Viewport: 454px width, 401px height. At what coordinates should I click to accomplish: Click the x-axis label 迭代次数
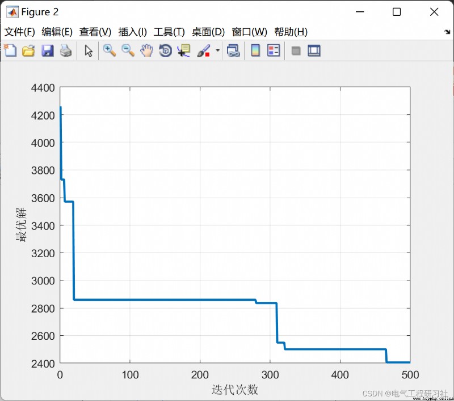[x=234, y=390]
